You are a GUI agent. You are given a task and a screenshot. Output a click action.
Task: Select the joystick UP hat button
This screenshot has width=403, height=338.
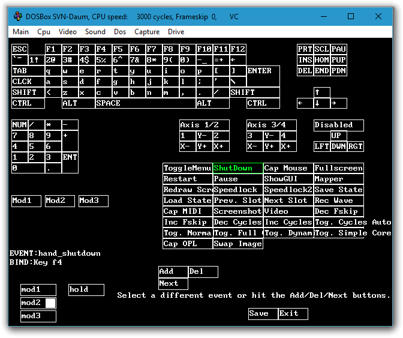pos(338,136)
